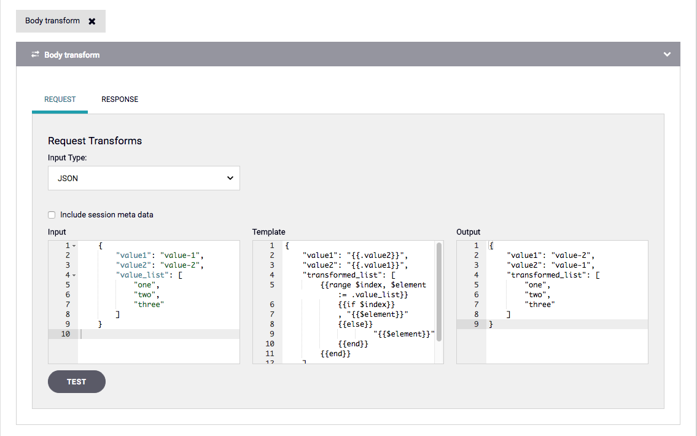Fold line 1 arrow in Input editor
The image size is (697, 436).
click(74, 246)
